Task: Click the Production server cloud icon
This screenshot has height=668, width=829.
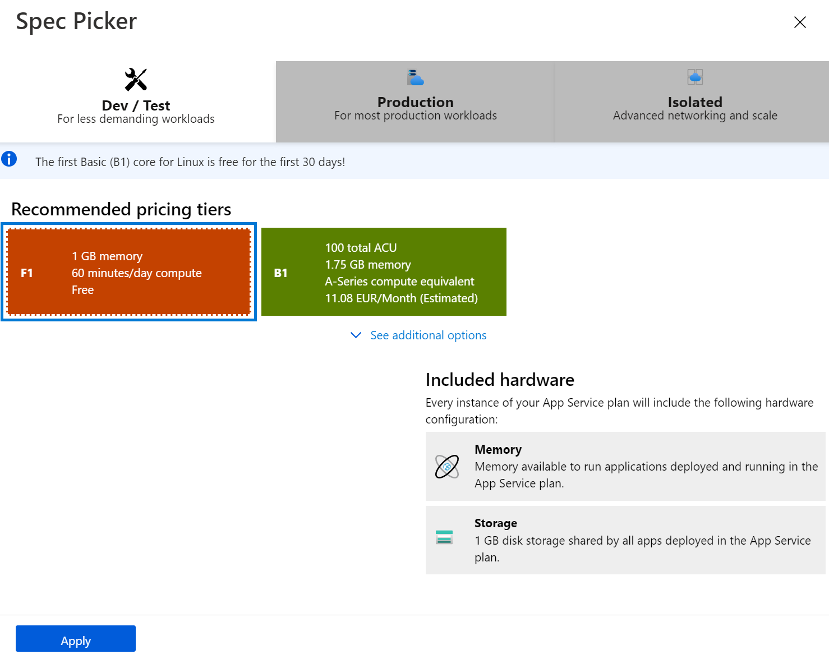Action: point(415,77)
